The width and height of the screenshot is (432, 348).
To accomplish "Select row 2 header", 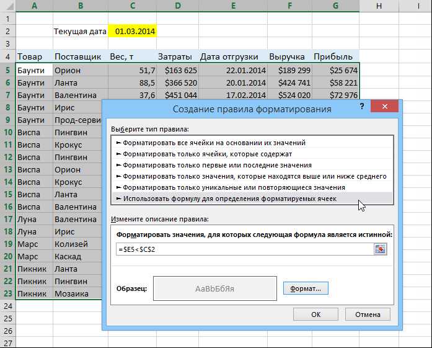I will tap(7, 31).
